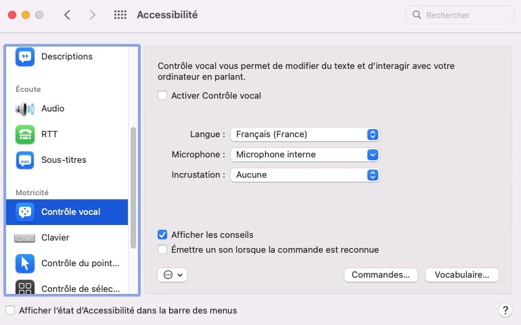Click the Clavier keyboard icon
The width and height of the screenshot is (521, 325).
(25, 238)
